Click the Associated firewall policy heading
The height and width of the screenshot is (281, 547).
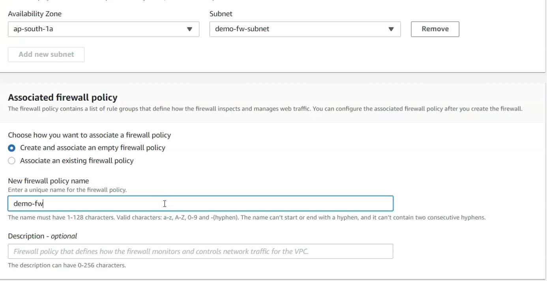[63, 97]
